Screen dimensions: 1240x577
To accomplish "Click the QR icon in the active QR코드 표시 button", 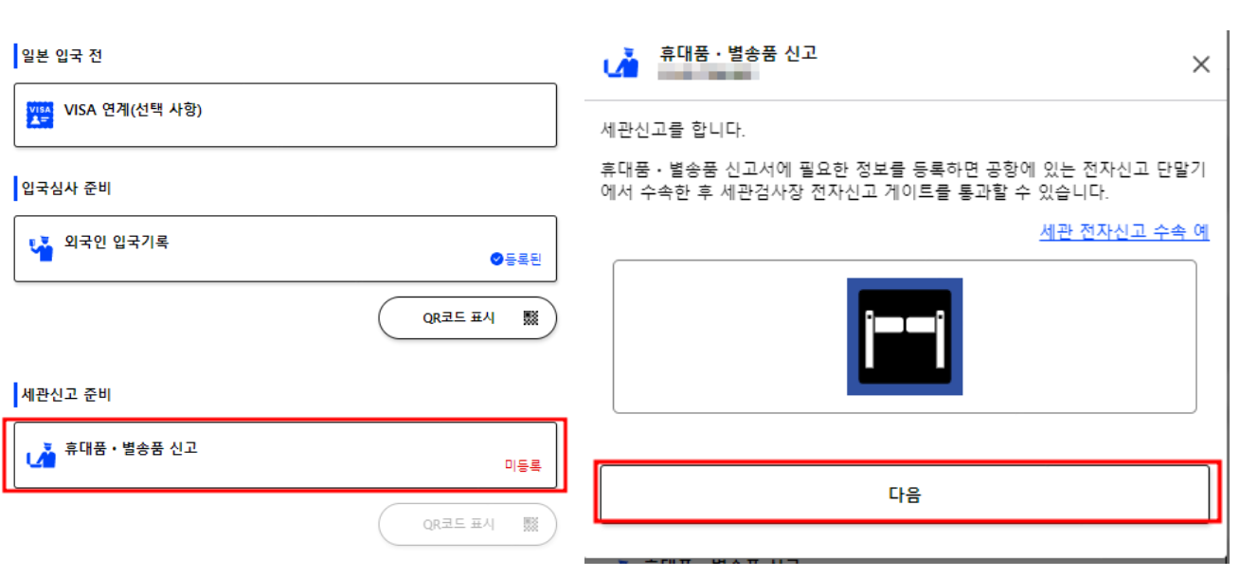I will pyautogui.click(x=531, y=318).
